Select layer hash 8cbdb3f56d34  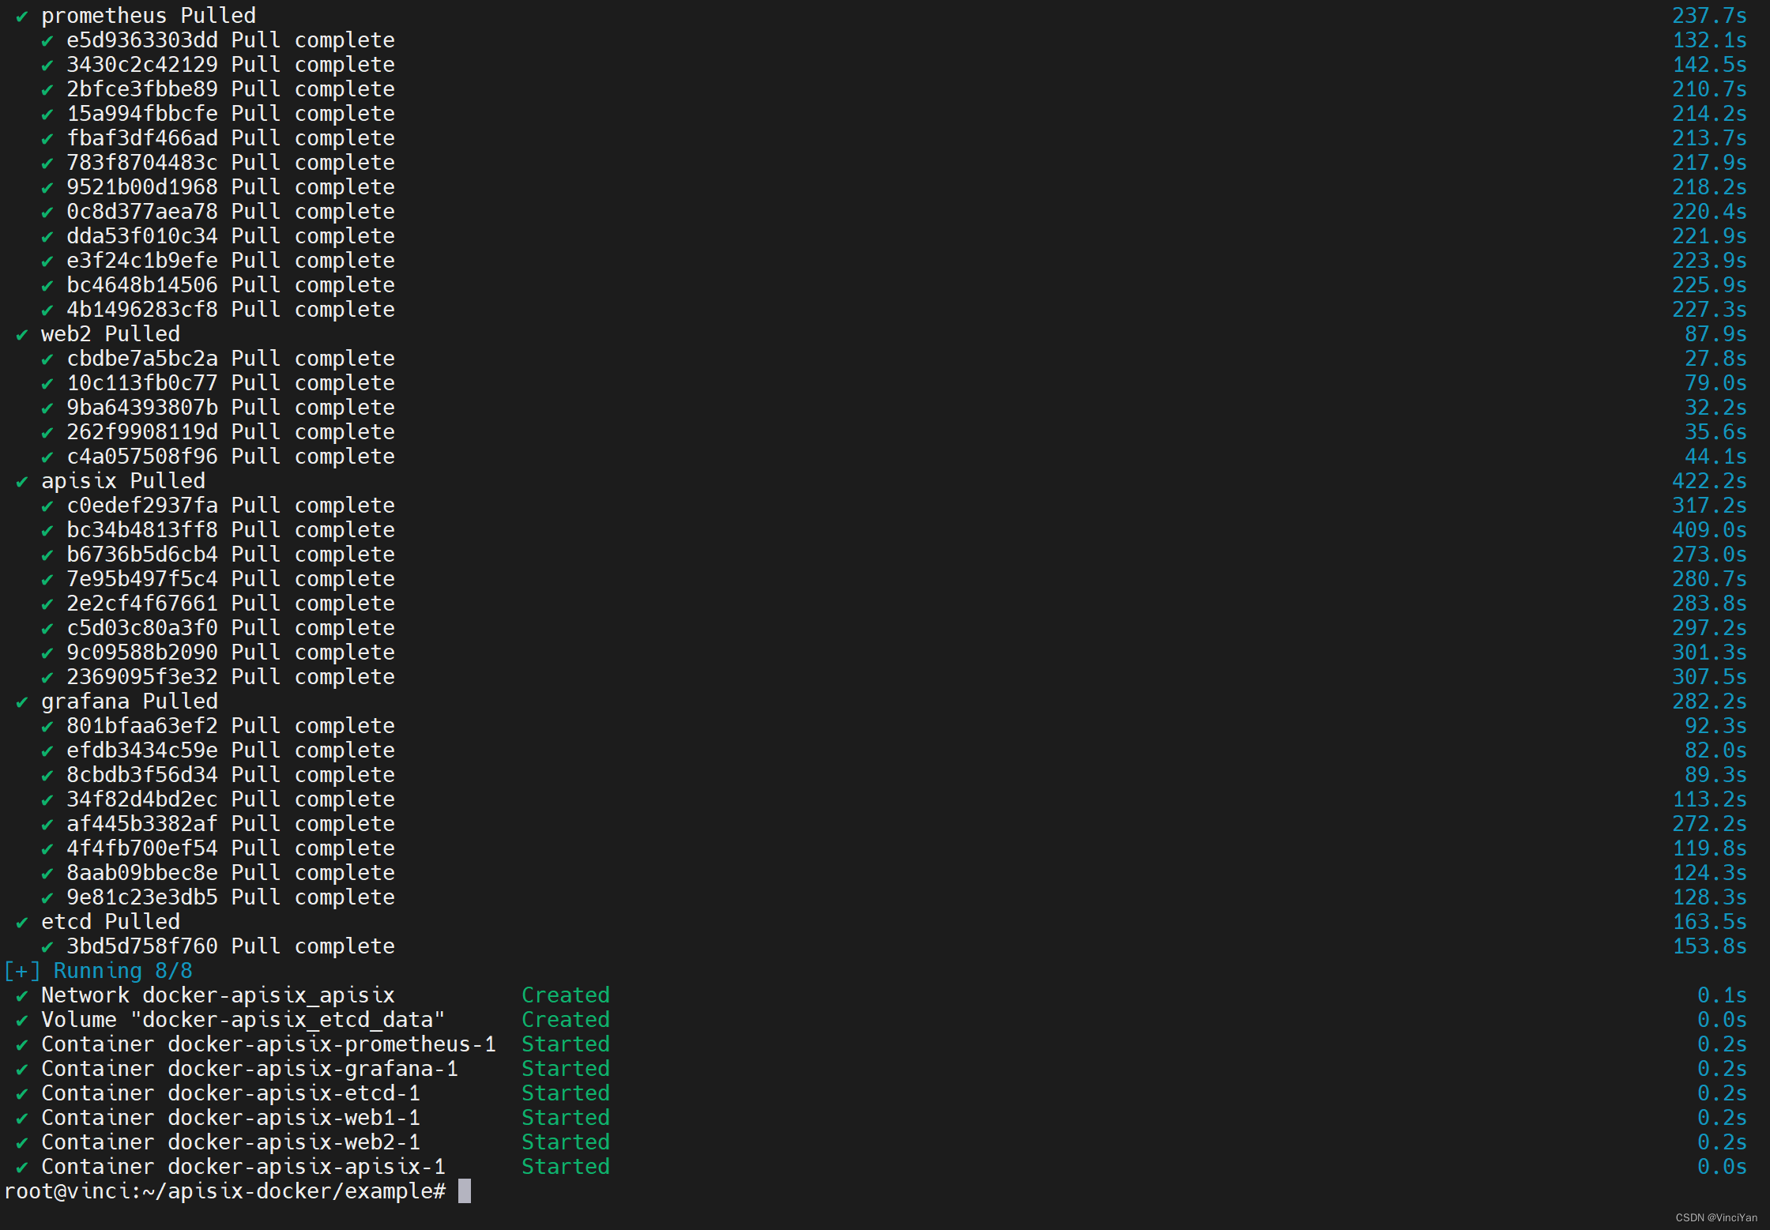[142, 775]
